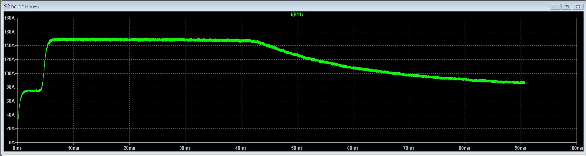This screenshot has width=586, height=156.
Task: Click the 20ms time axis label
Action: click(x=129, y=148)
